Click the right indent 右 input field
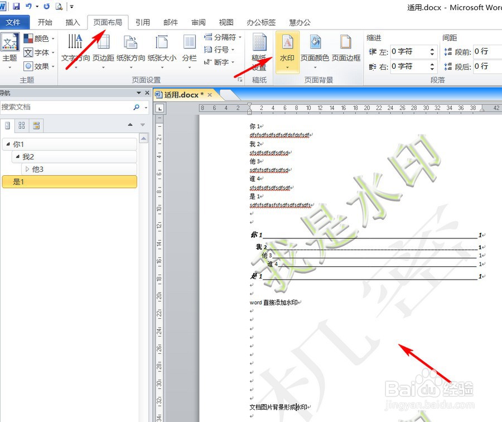This screenshot has width=502, height=422. coord(409,66)
